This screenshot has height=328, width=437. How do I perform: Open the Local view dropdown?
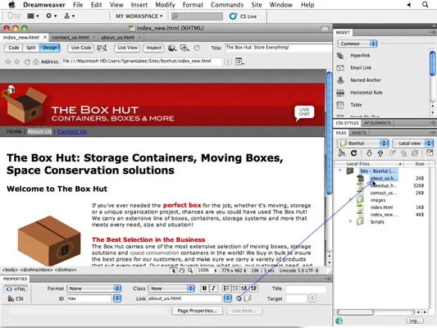[412, 143]
